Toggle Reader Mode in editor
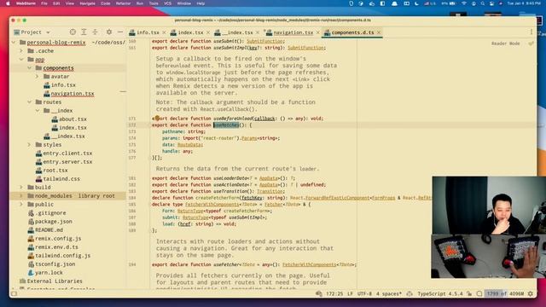 pos(506,43)
